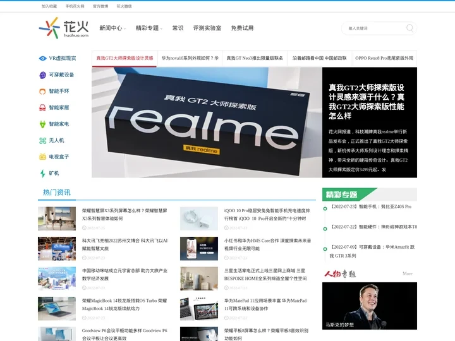Click More beside 人物专题
This screenshot has width=455, height=341.
coord(408,273)
